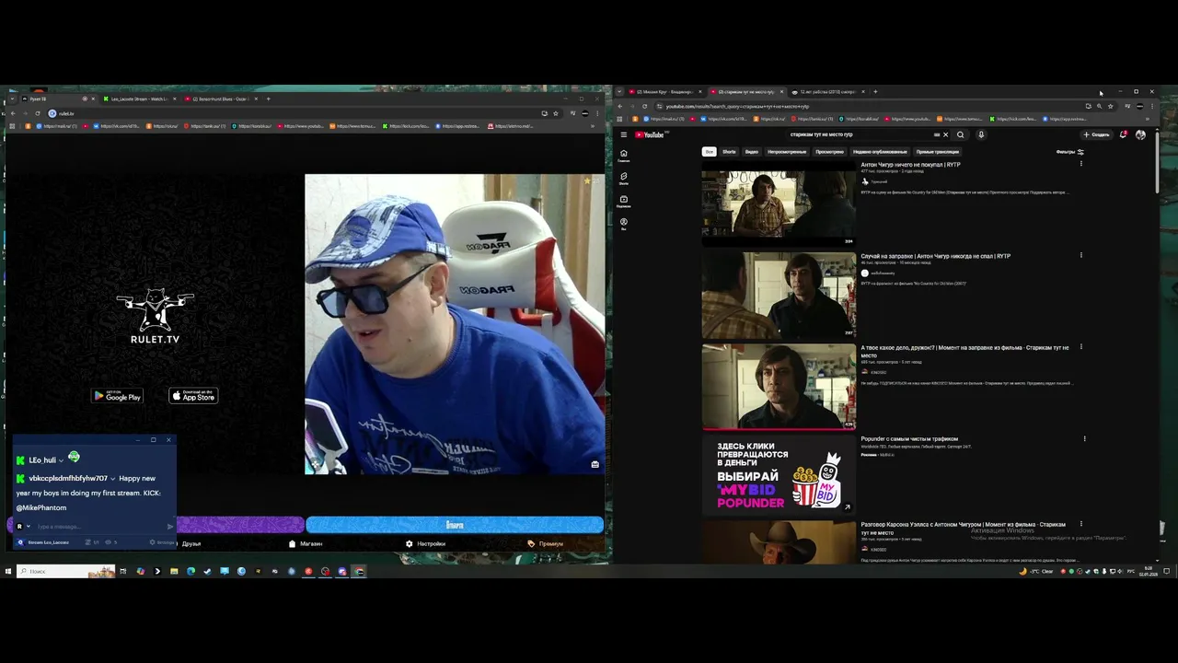Click the blue start button on rulet.tv
The width and height of the screenshot is (1178, 663).
(455, 525)
